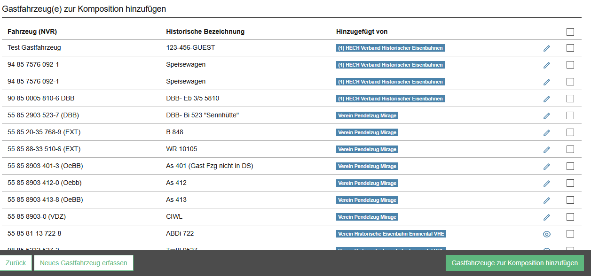Edit the CIWL guest vehicle

coord(546,217)
